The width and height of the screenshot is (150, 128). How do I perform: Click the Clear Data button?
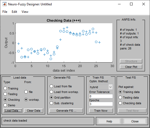click(x=34, y=111)
